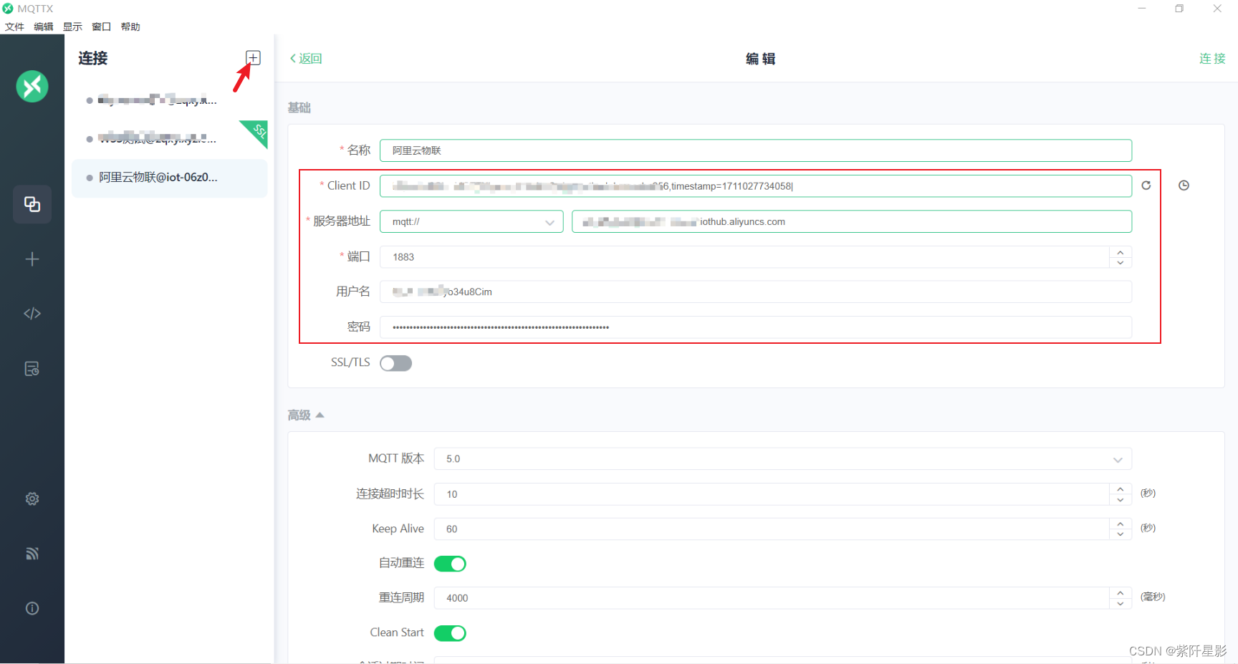Click the 密码 password field
Screen dimensions: 1238x664
click(756, 327)
